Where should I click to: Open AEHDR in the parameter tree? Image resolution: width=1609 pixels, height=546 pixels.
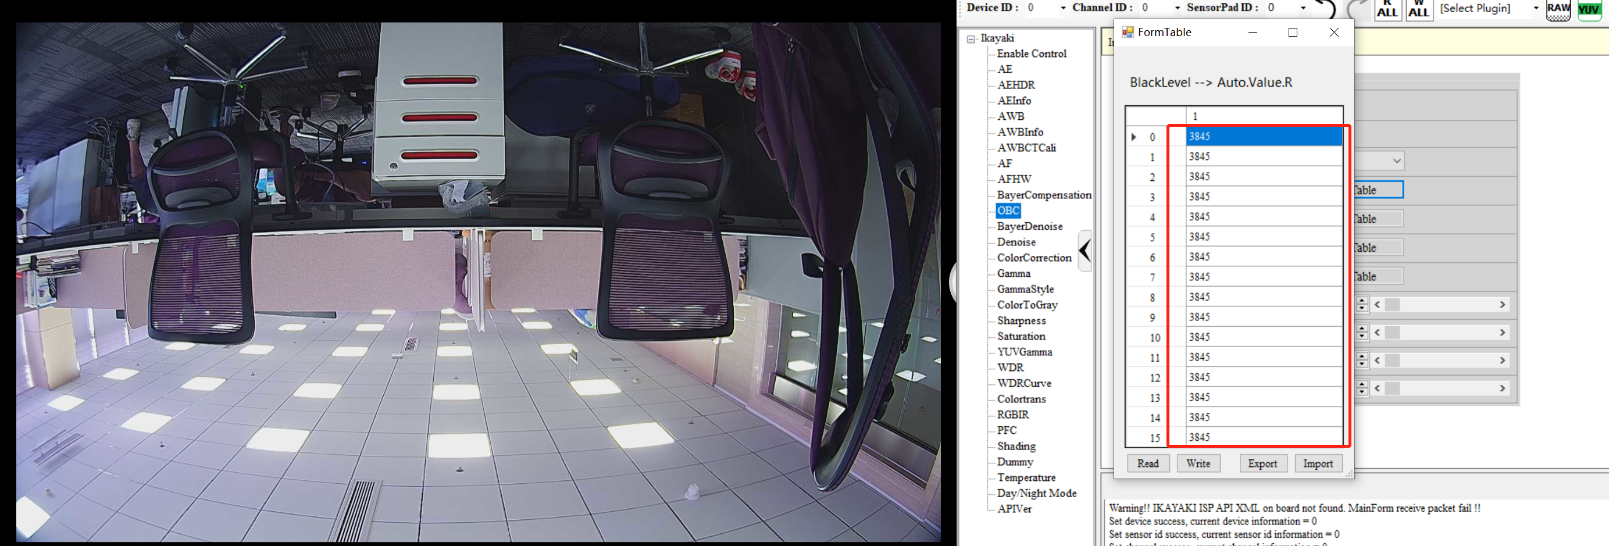click(x=1016, y=85)
